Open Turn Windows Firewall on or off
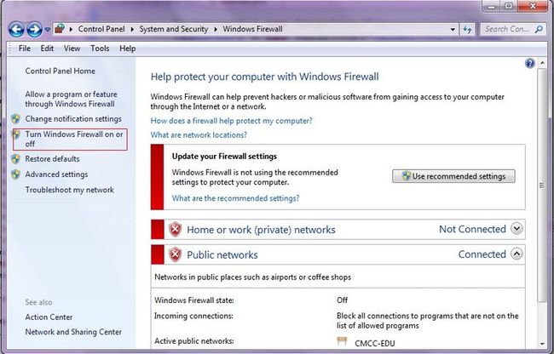Viewport: 554px width, 354px height. (x=74, y=139)
